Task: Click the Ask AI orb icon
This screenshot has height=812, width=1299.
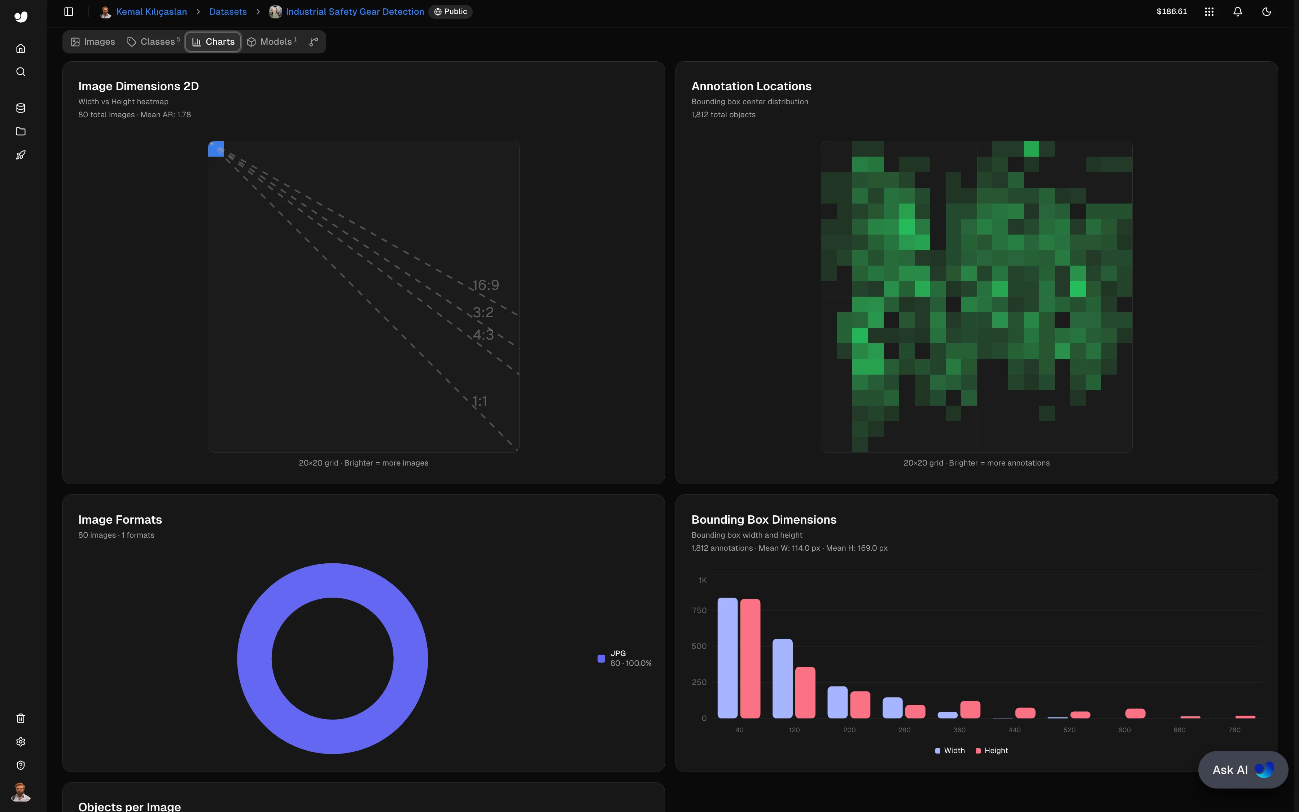Action: click(x=1264, y=769)
